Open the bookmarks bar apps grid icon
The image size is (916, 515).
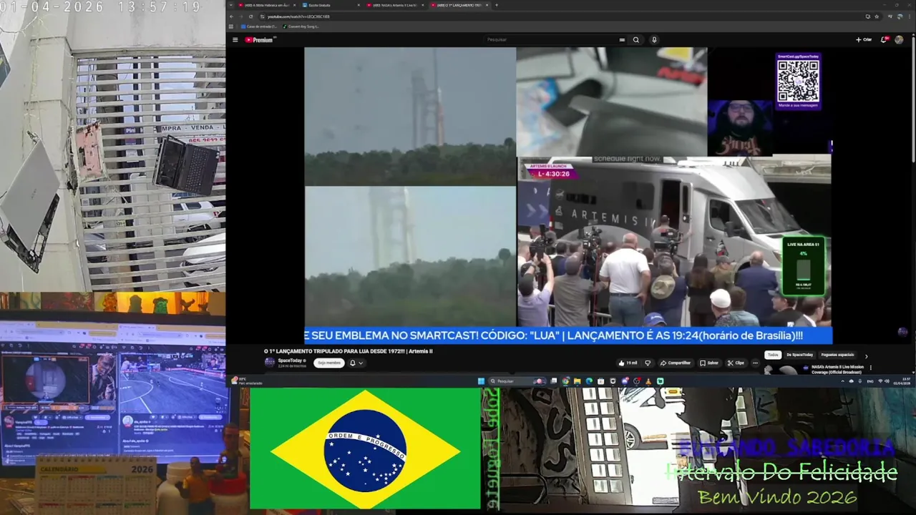(231, 26)
